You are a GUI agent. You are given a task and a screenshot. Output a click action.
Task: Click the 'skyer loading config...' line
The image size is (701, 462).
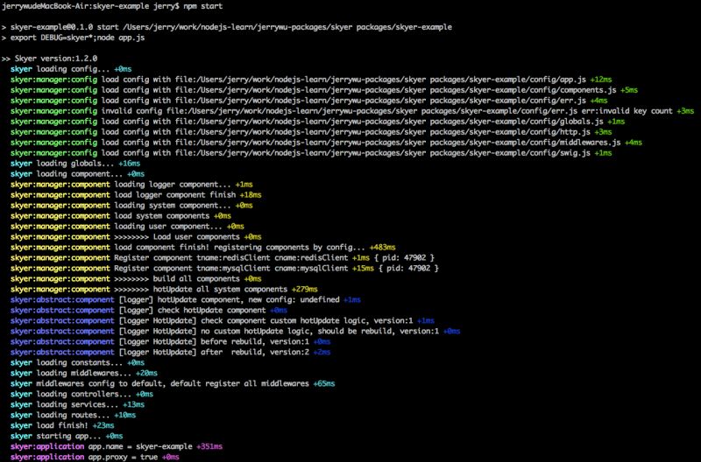(x=71, y=69)
